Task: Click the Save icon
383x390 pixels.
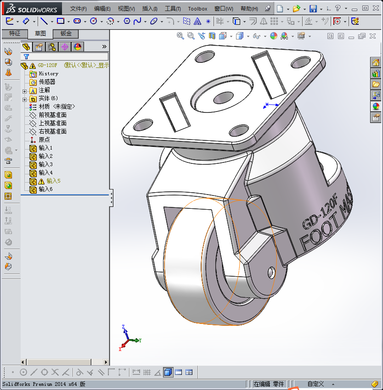Action: [x=313, y=9]
